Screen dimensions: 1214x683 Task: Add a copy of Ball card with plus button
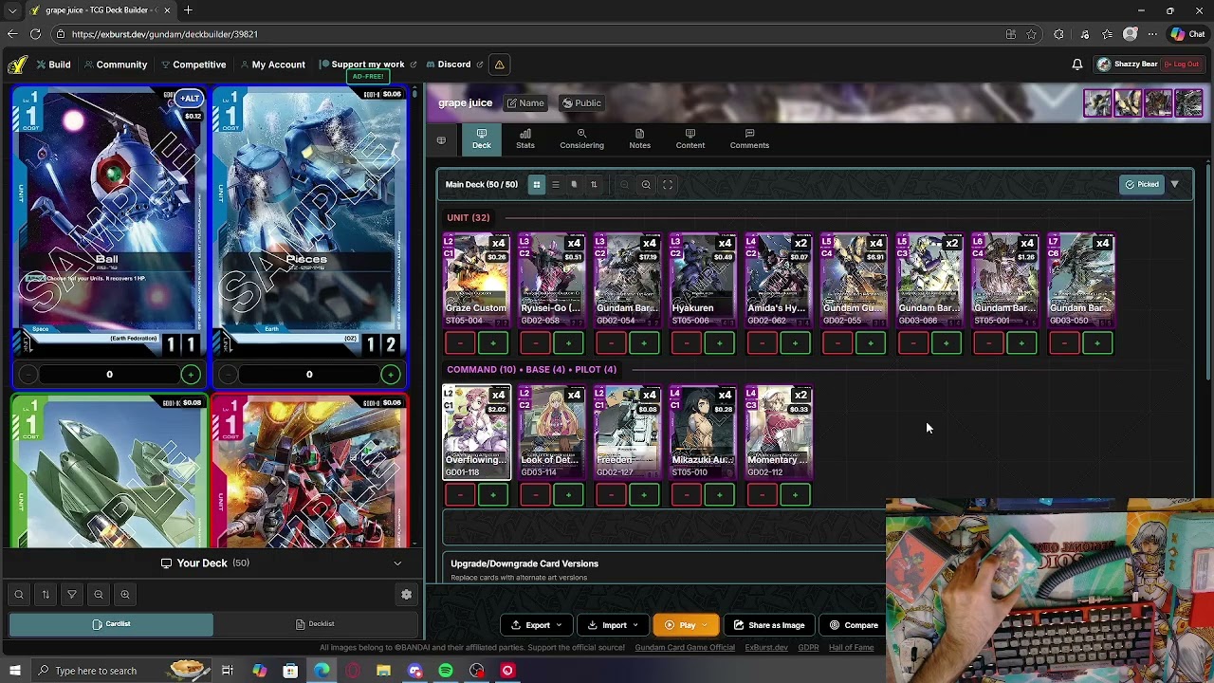tap(191, 375)
